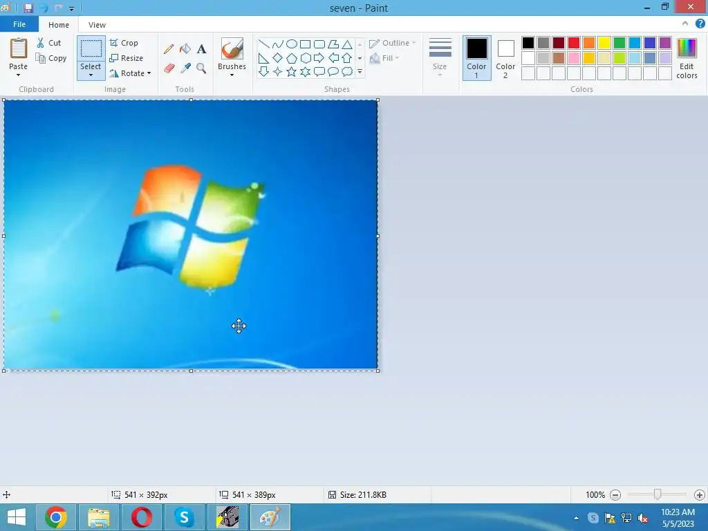Switch to the Home tab
The width and height of the screenshot is (708, 531).
59,25
